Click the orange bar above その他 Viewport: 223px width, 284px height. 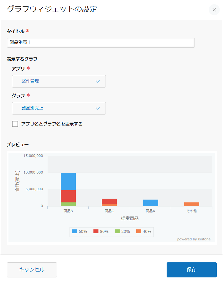tap(191, 204)
